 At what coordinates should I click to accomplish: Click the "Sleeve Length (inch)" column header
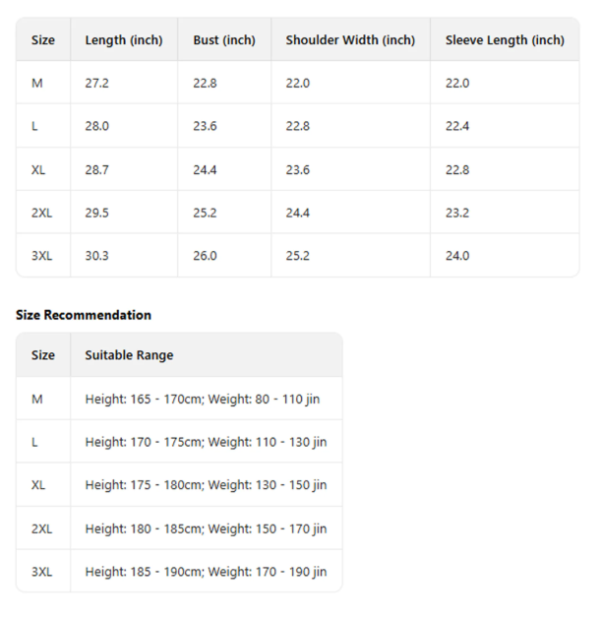click(x=505, y=40)
